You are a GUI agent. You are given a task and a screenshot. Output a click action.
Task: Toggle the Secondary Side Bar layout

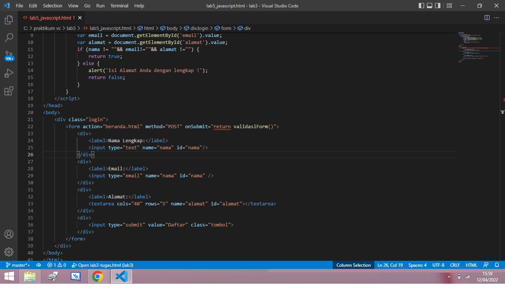click(438, 6)
